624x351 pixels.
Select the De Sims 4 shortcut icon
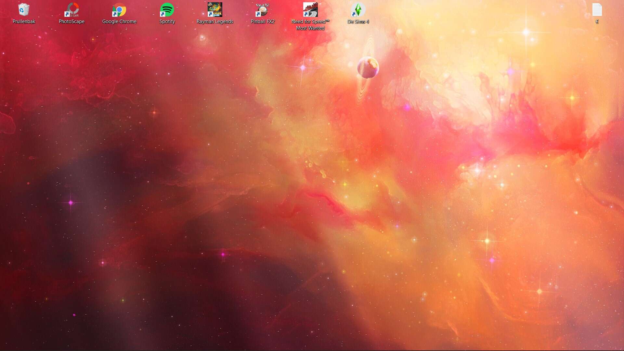[358, 10]
